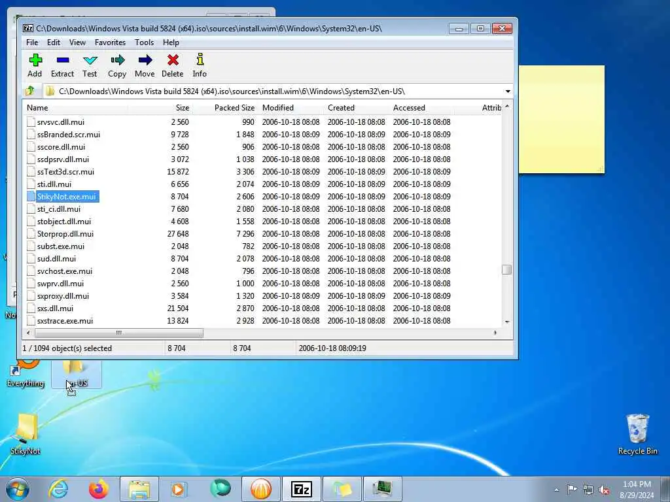Click Action Center flag tray icon

coord(572,489)
